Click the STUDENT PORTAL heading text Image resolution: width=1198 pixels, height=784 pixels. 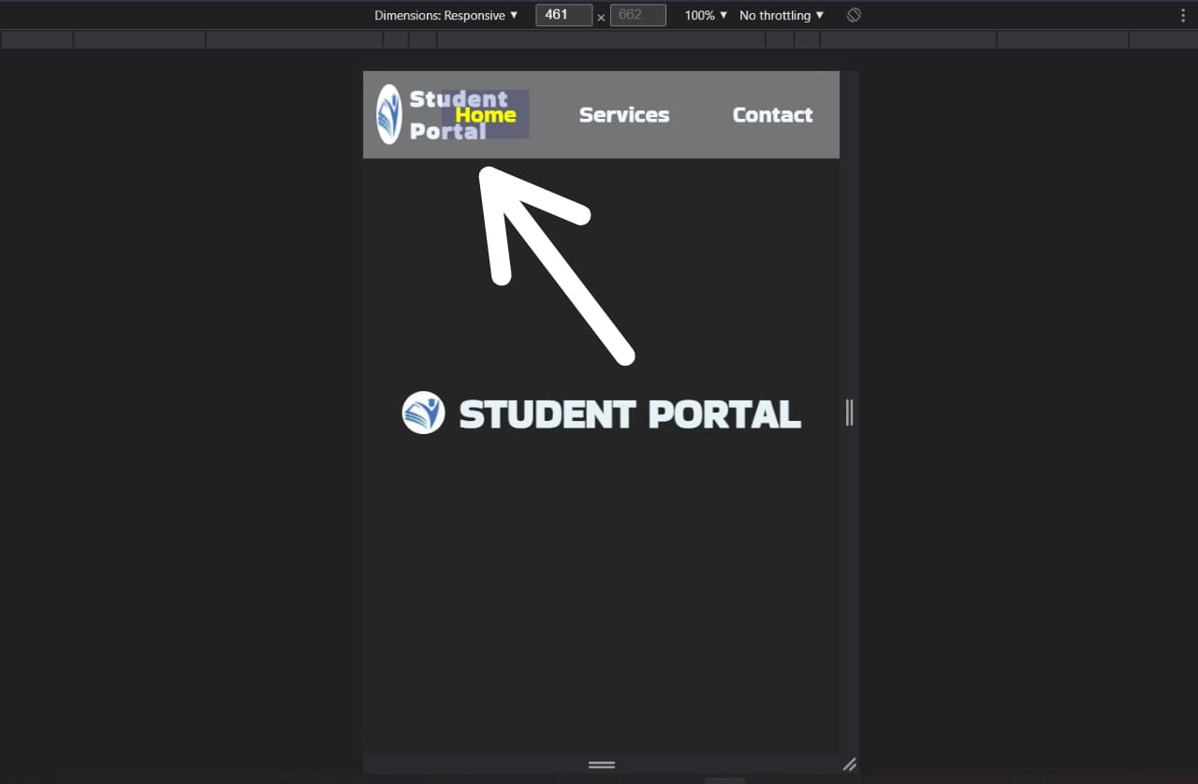(629, 413)
